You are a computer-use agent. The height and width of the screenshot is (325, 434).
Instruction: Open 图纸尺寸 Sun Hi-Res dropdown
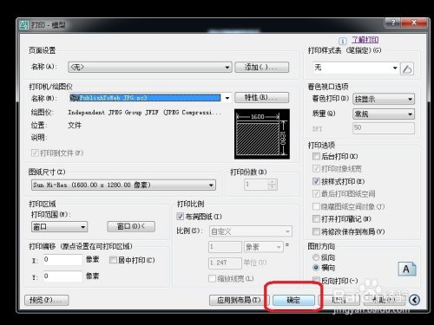[x=123, y=185]
